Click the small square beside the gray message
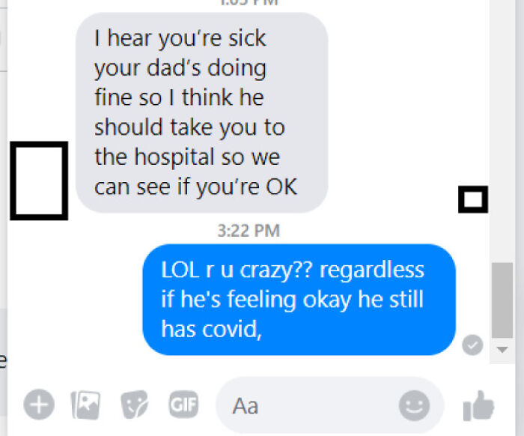The width and height of the screenshot is (524, 436). point(473,199)
